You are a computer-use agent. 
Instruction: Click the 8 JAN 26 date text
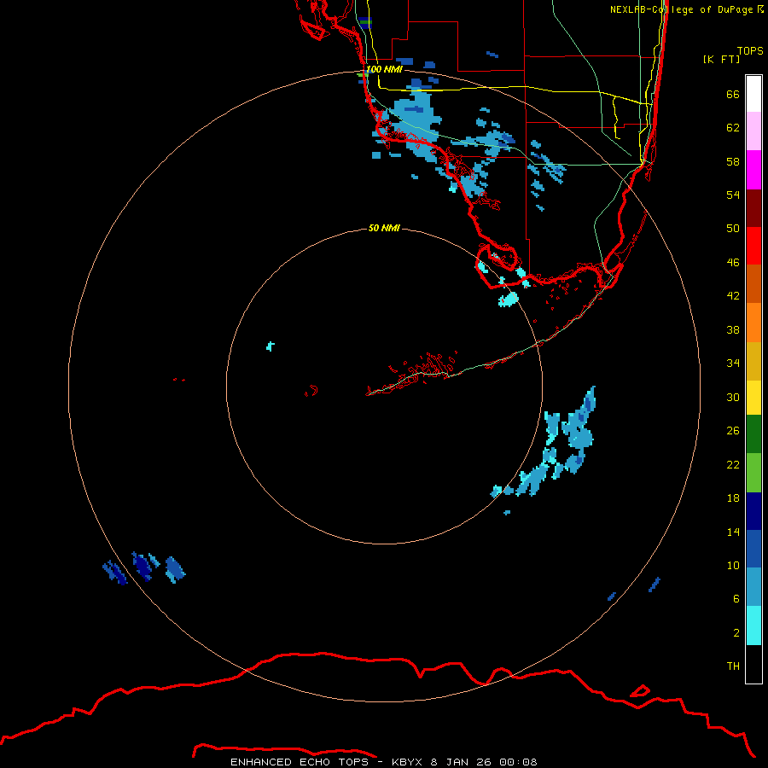[x=462, y=762]
